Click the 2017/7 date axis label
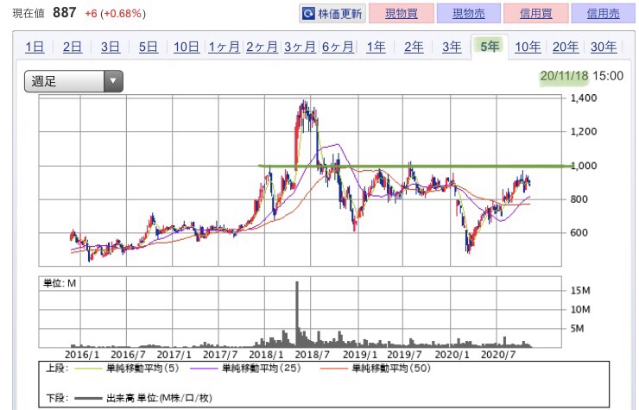 pyautogui.click(x=220, y=355)
